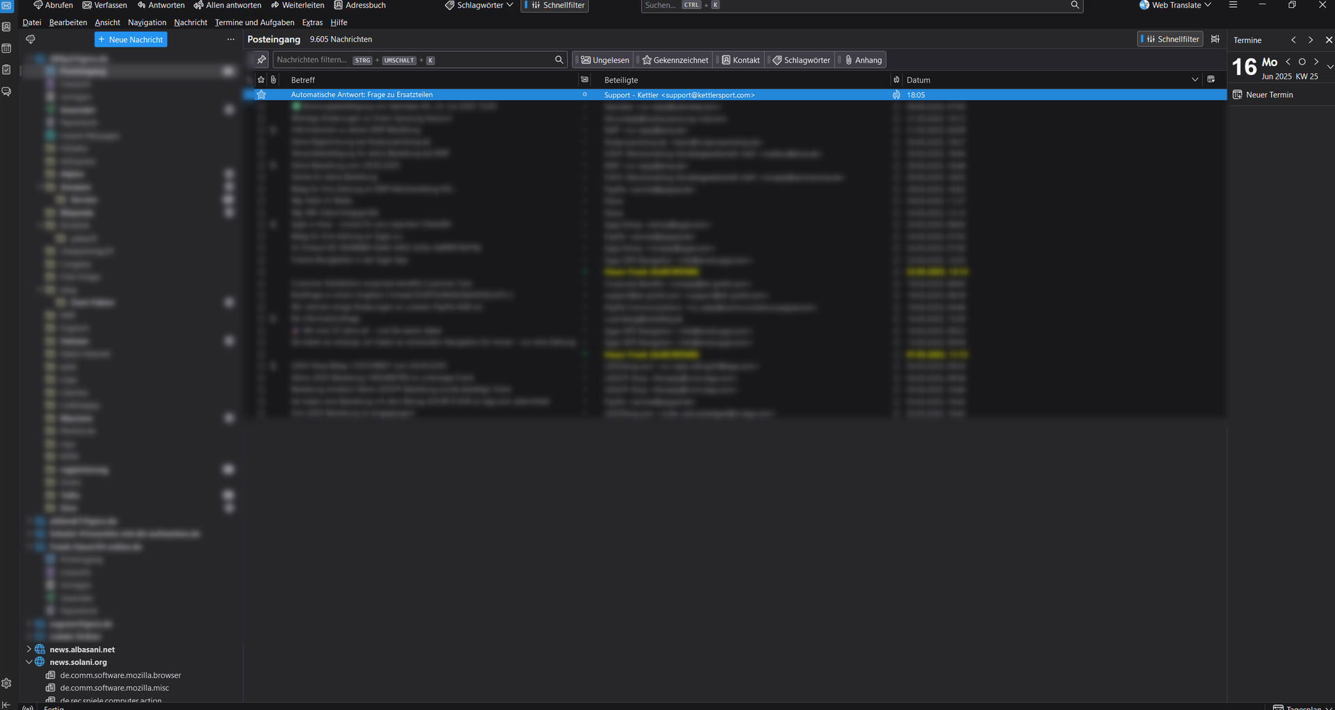Expand the mini calendar chevron
1335x710 pixels.
[1330, 67]
